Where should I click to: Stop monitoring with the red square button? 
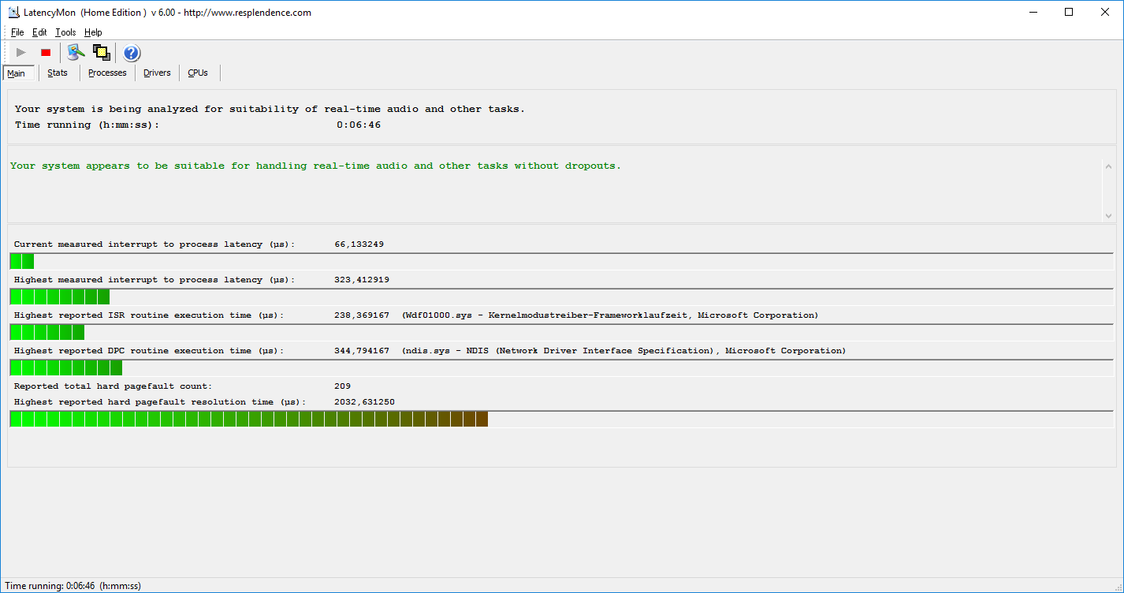[x=46, y=53]
